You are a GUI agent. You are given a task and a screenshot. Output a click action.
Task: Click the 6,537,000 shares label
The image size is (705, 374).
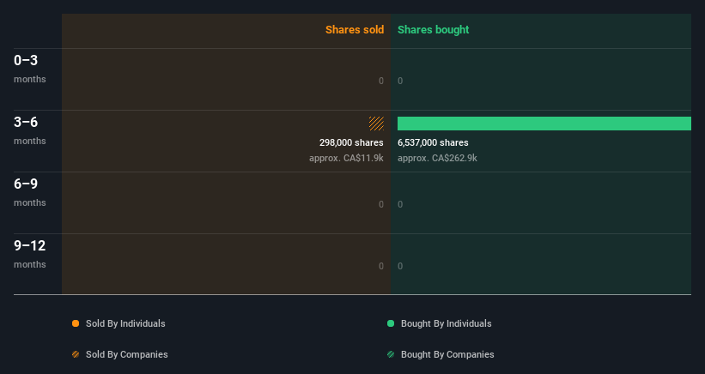(433, 142)
